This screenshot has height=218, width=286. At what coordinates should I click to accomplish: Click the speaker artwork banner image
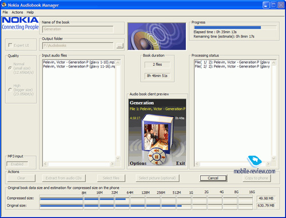click(157, 36)
